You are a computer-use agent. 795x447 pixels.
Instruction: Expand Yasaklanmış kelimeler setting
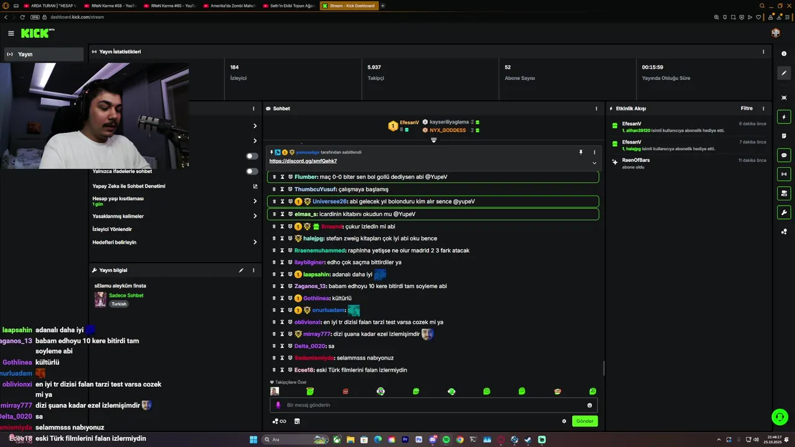pos(255,216)
